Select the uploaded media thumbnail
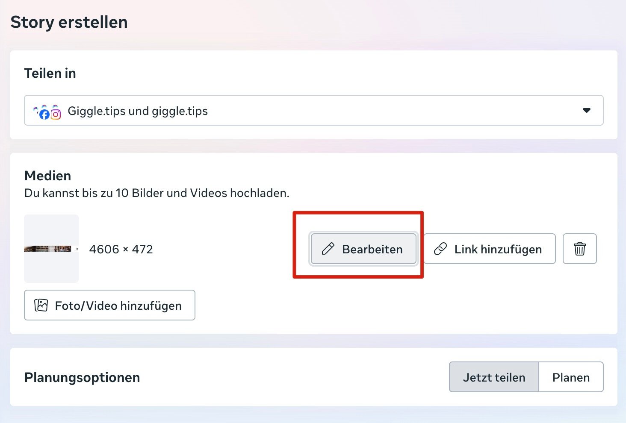 pyautogui.click(x=51, y=249)
